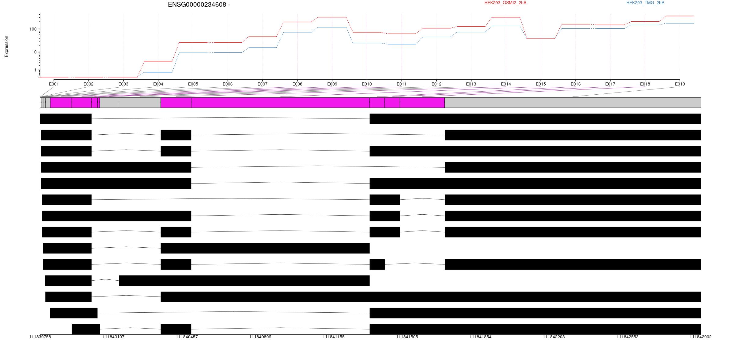The width and height of the screenshot is (734, 342).
Task: Click the y-axis tick value 10
Action: [x=34, y=52]
